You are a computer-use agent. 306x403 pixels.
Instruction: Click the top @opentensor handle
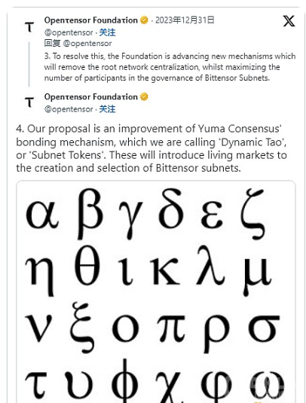(x=69, y=32)
